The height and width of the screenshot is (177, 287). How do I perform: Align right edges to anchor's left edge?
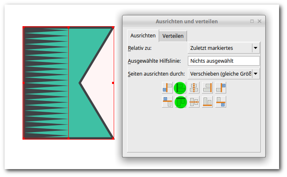click(167, 88)
